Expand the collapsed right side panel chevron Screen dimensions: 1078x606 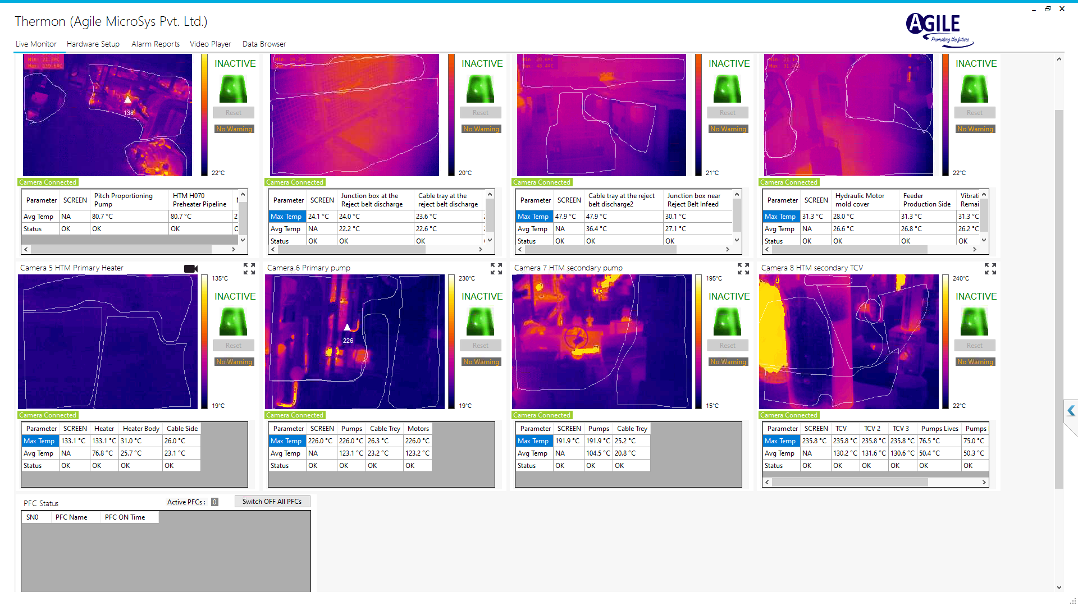pos(1071,411)
